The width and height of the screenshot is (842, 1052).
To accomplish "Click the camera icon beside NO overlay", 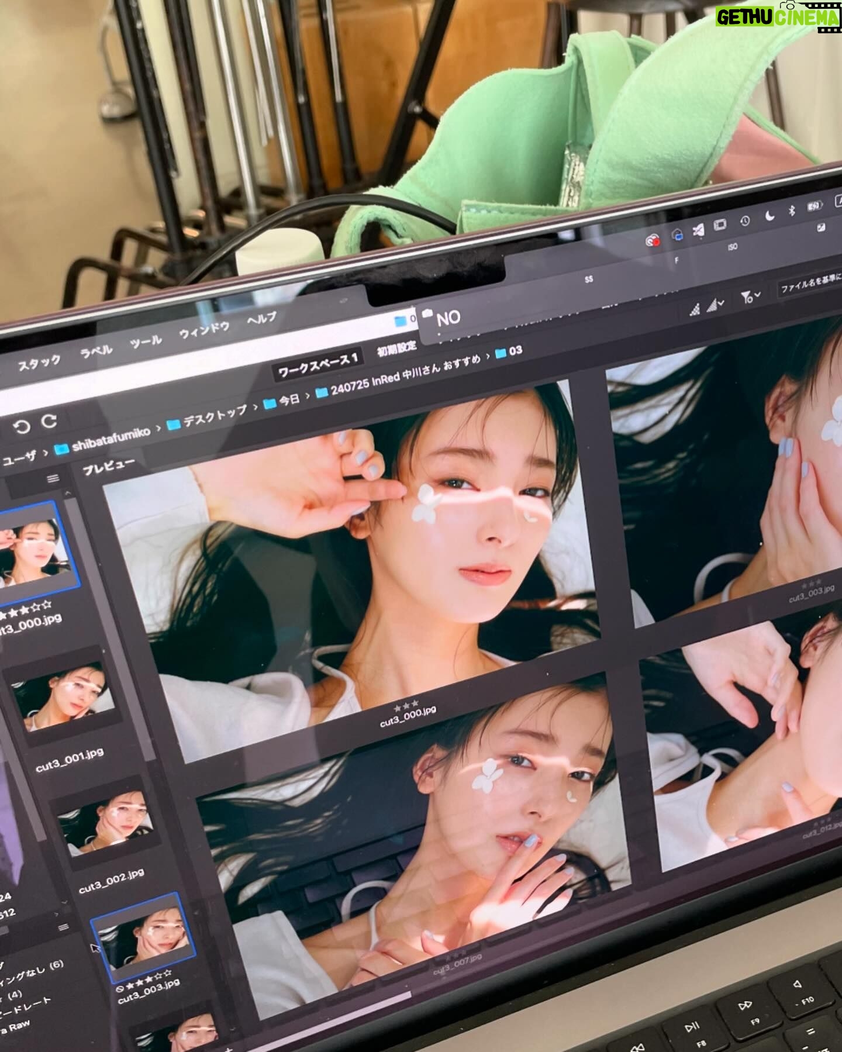I will coord(427,314).
